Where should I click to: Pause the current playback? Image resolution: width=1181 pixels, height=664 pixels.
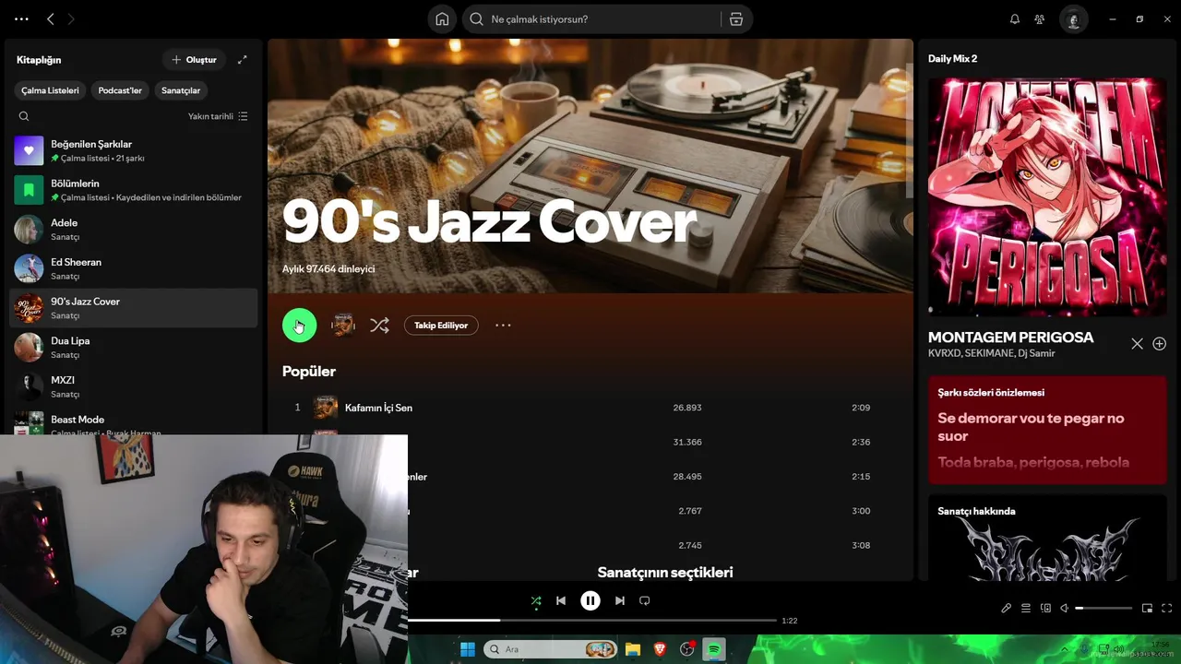(590, 601)
